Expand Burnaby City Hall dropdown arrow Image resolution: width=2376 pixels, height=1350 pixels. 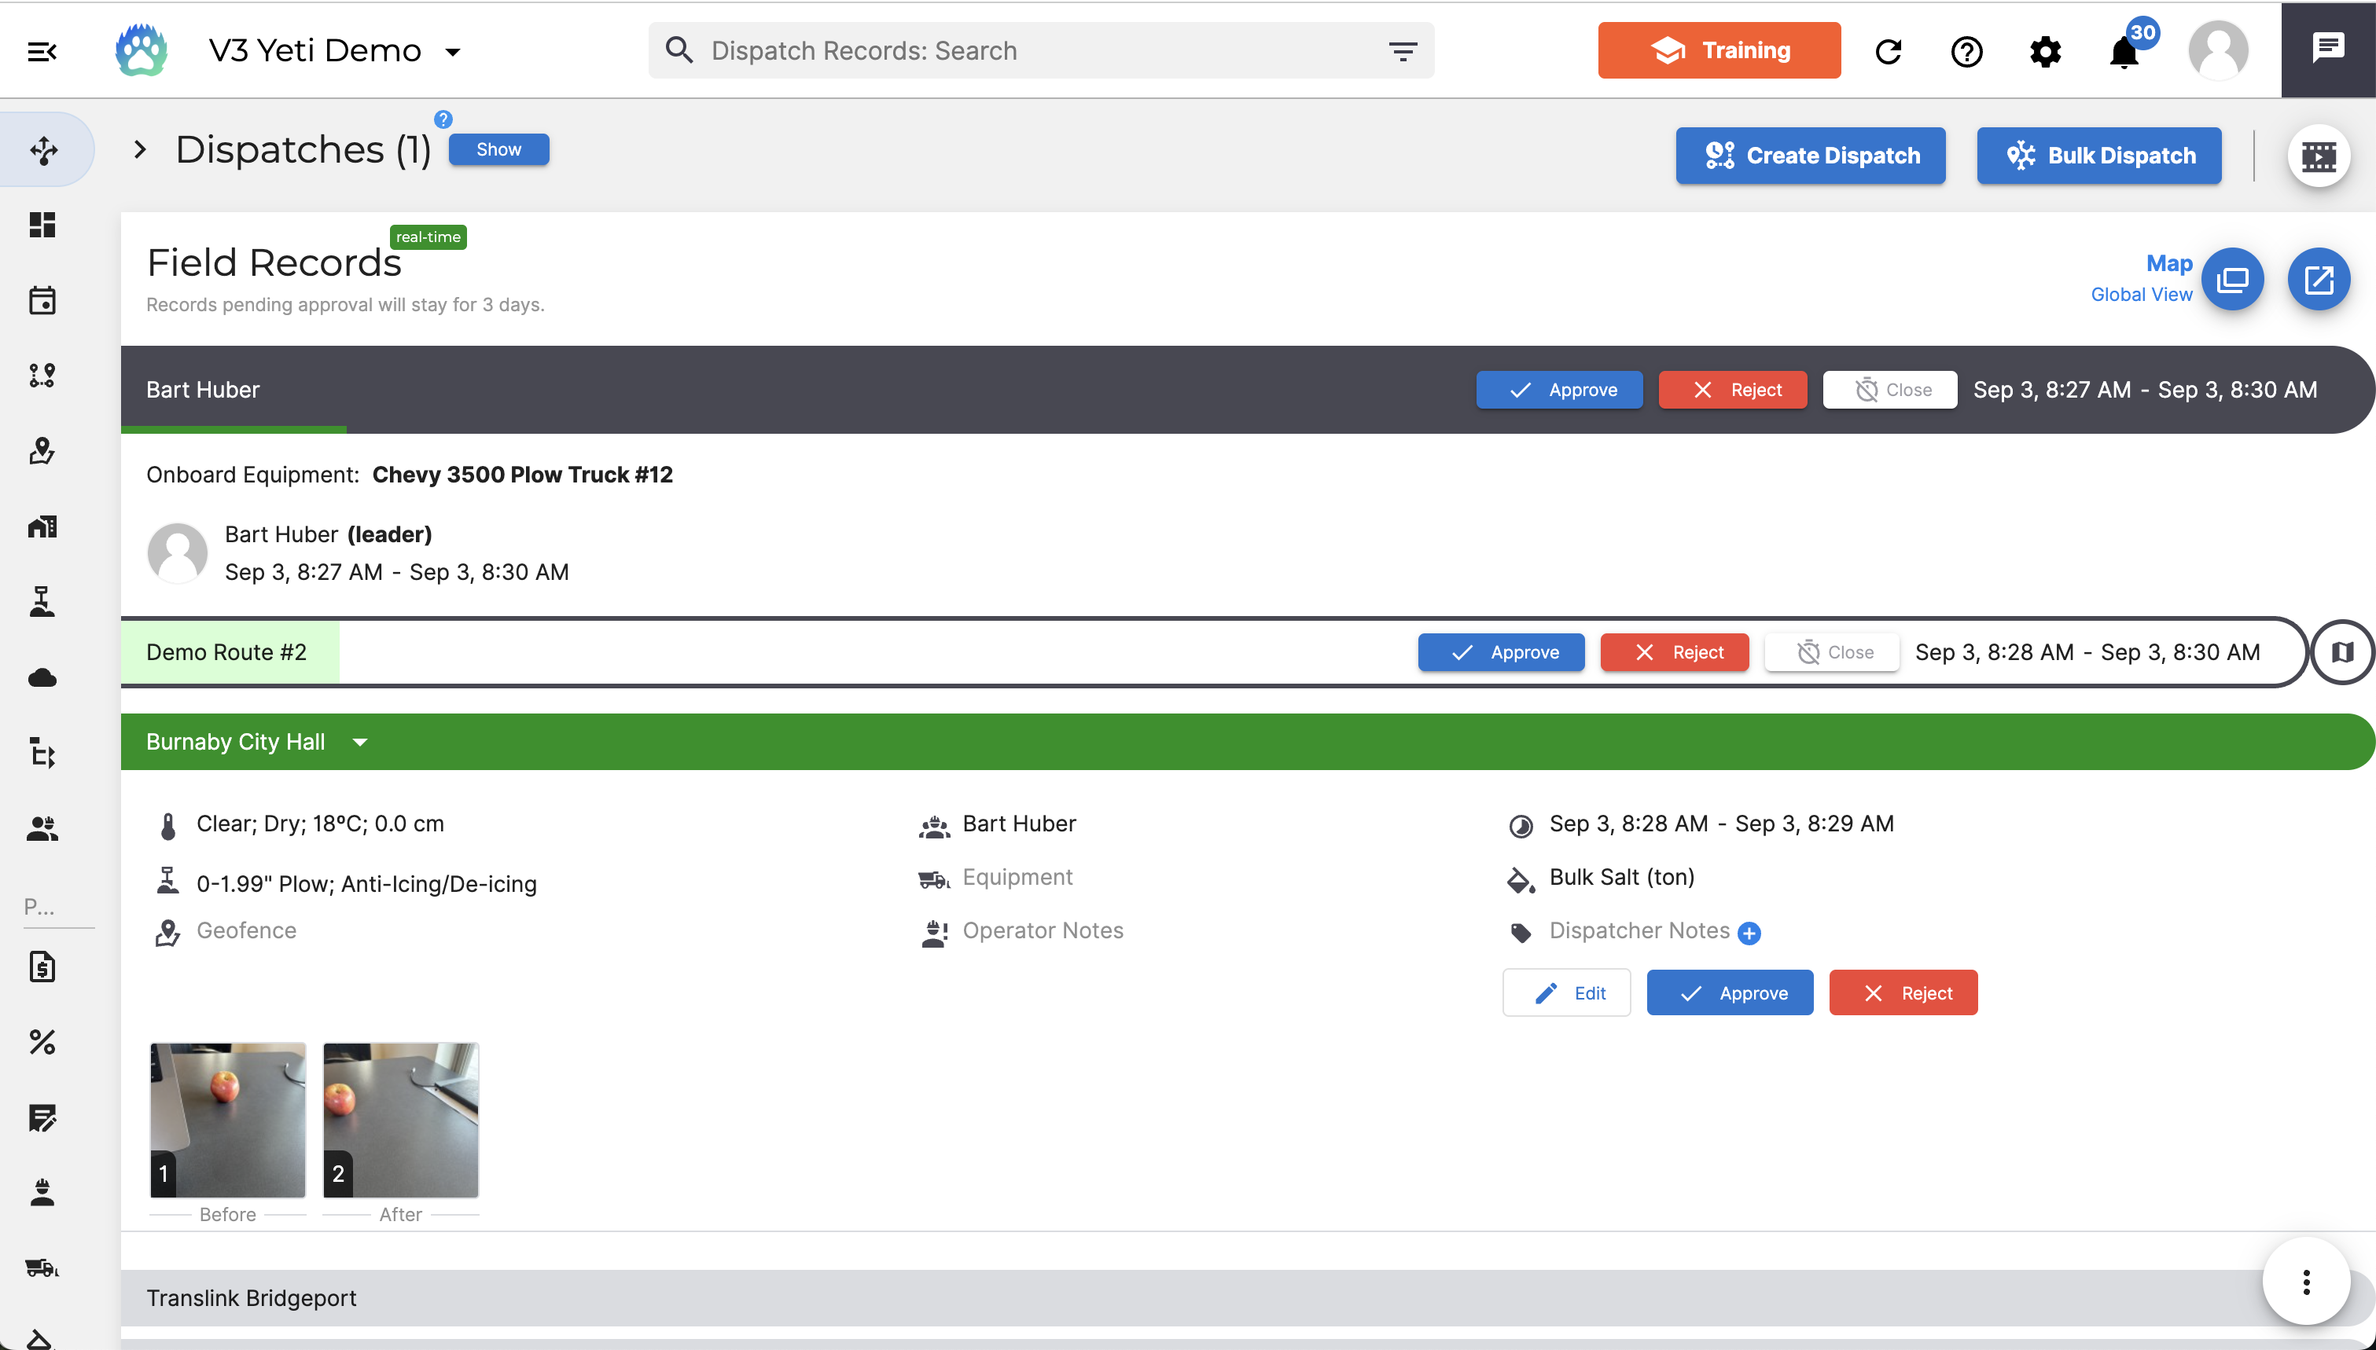point(361,742)
